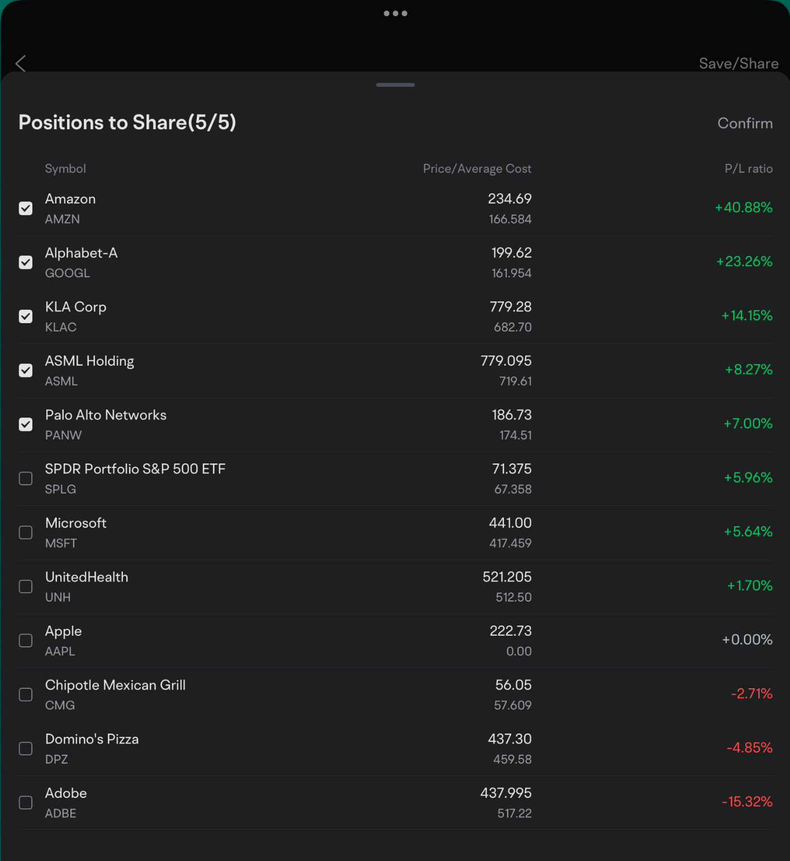The height and width of the screenshot is (861, 790).
Task: Select the GOOGL ticker text
Action: pos(68,273)
